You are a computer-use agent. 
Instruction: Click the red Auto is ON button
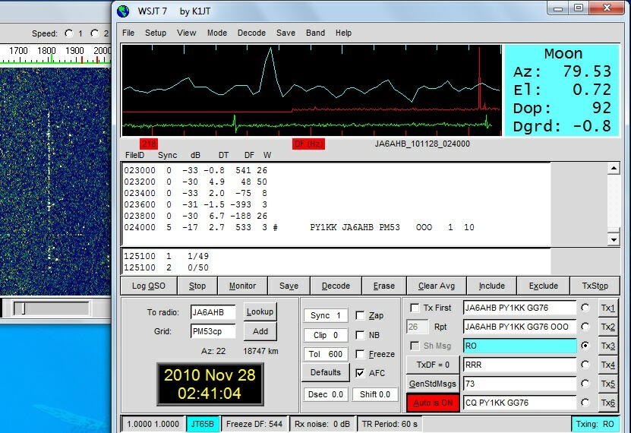pos(433,403)
